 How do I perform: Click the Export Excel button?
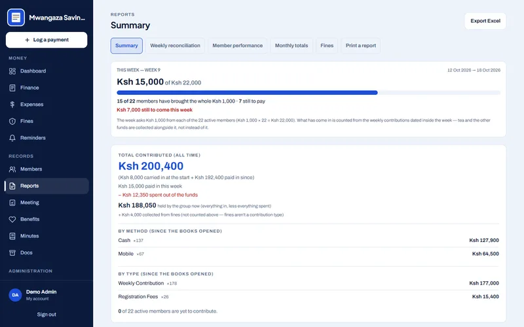(x=485, y=21)
